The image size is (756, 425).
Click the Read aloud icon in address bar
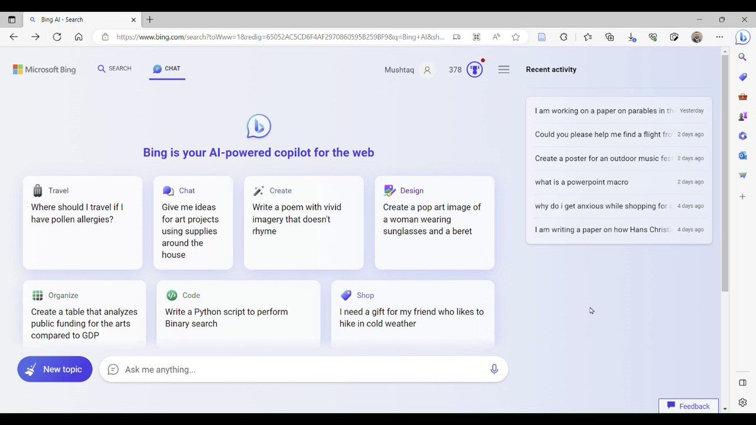496,37
